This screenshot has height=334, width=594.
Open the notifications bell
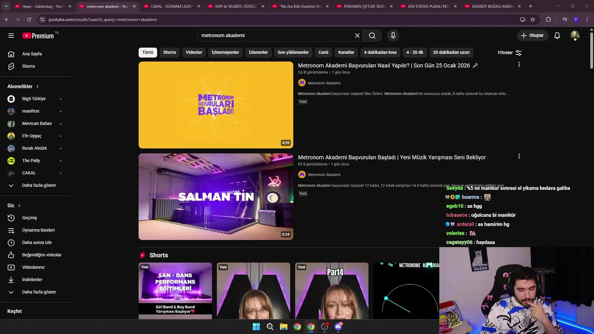pyautogui.click(x=557, y=36)
